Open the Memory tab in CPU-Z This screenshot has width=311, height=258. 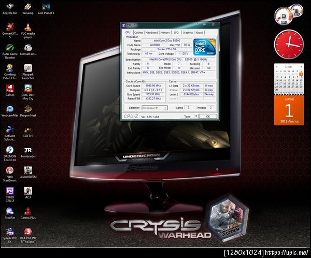(165, 33)
